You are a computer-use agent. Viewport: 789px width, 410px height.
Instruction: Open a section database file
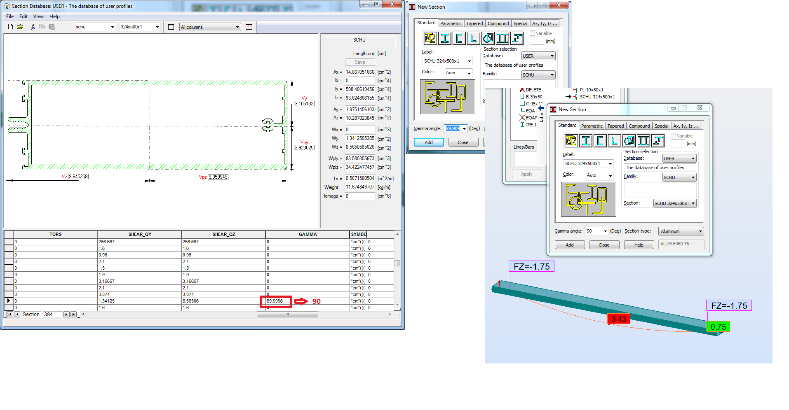20,26
